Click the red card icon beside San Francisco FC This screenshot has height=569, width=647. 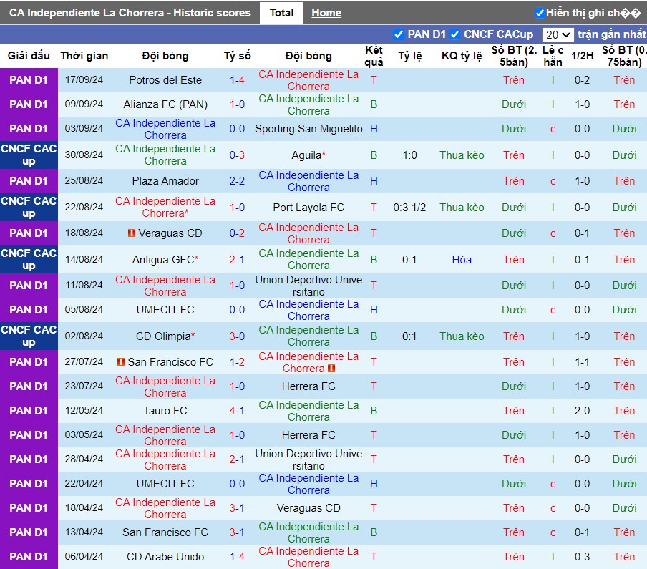[121, 362]
